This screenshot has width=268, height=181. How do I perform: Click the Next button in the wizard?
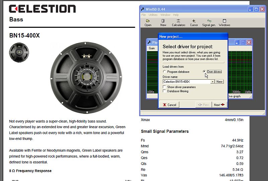[219, 105]
